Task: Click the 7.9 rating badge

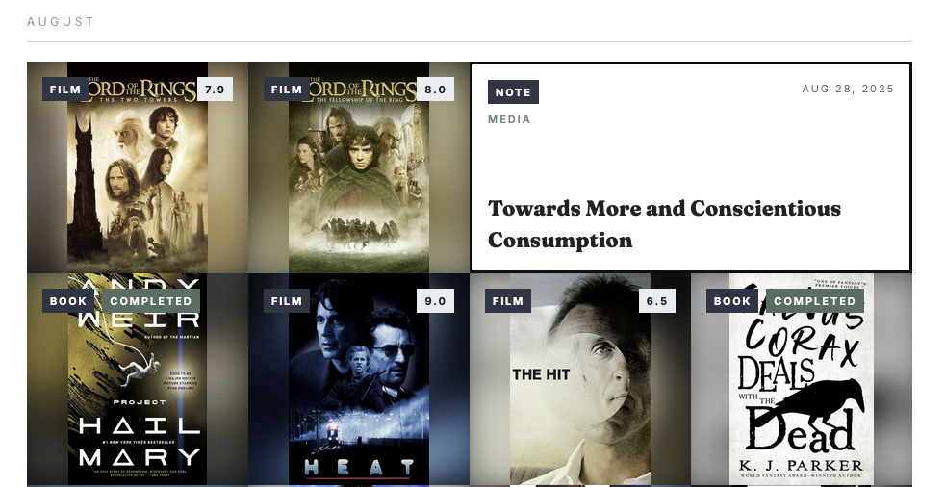Action: click(x=215, y=90)
